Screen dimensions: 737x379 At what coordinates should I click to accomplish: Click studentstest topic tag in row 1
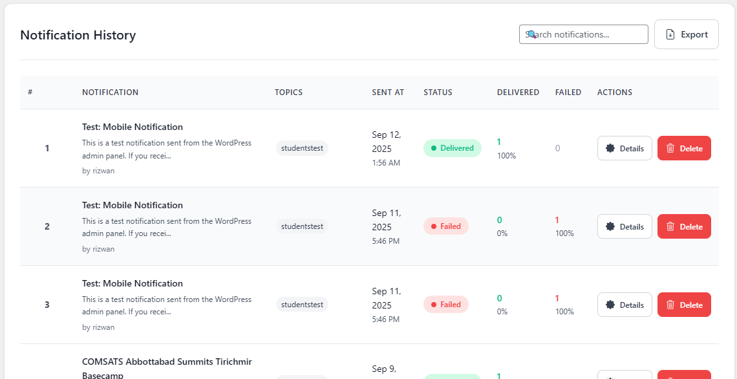coord(302,148)
